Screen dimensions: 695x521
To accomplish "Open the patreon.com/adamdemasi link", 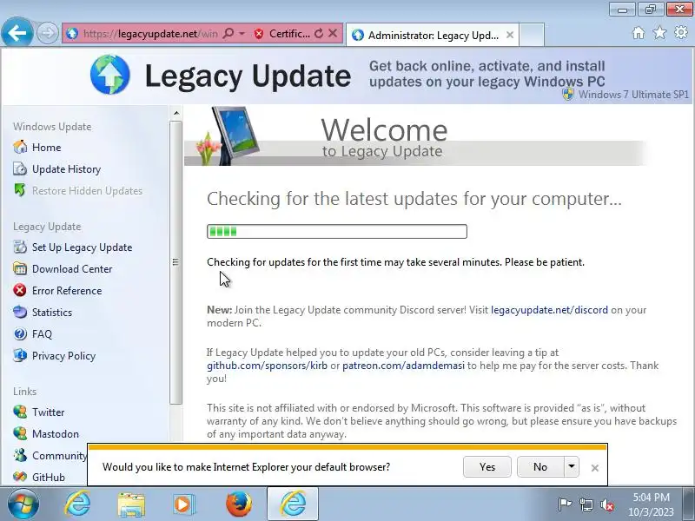I will click(x=403, y=366).
